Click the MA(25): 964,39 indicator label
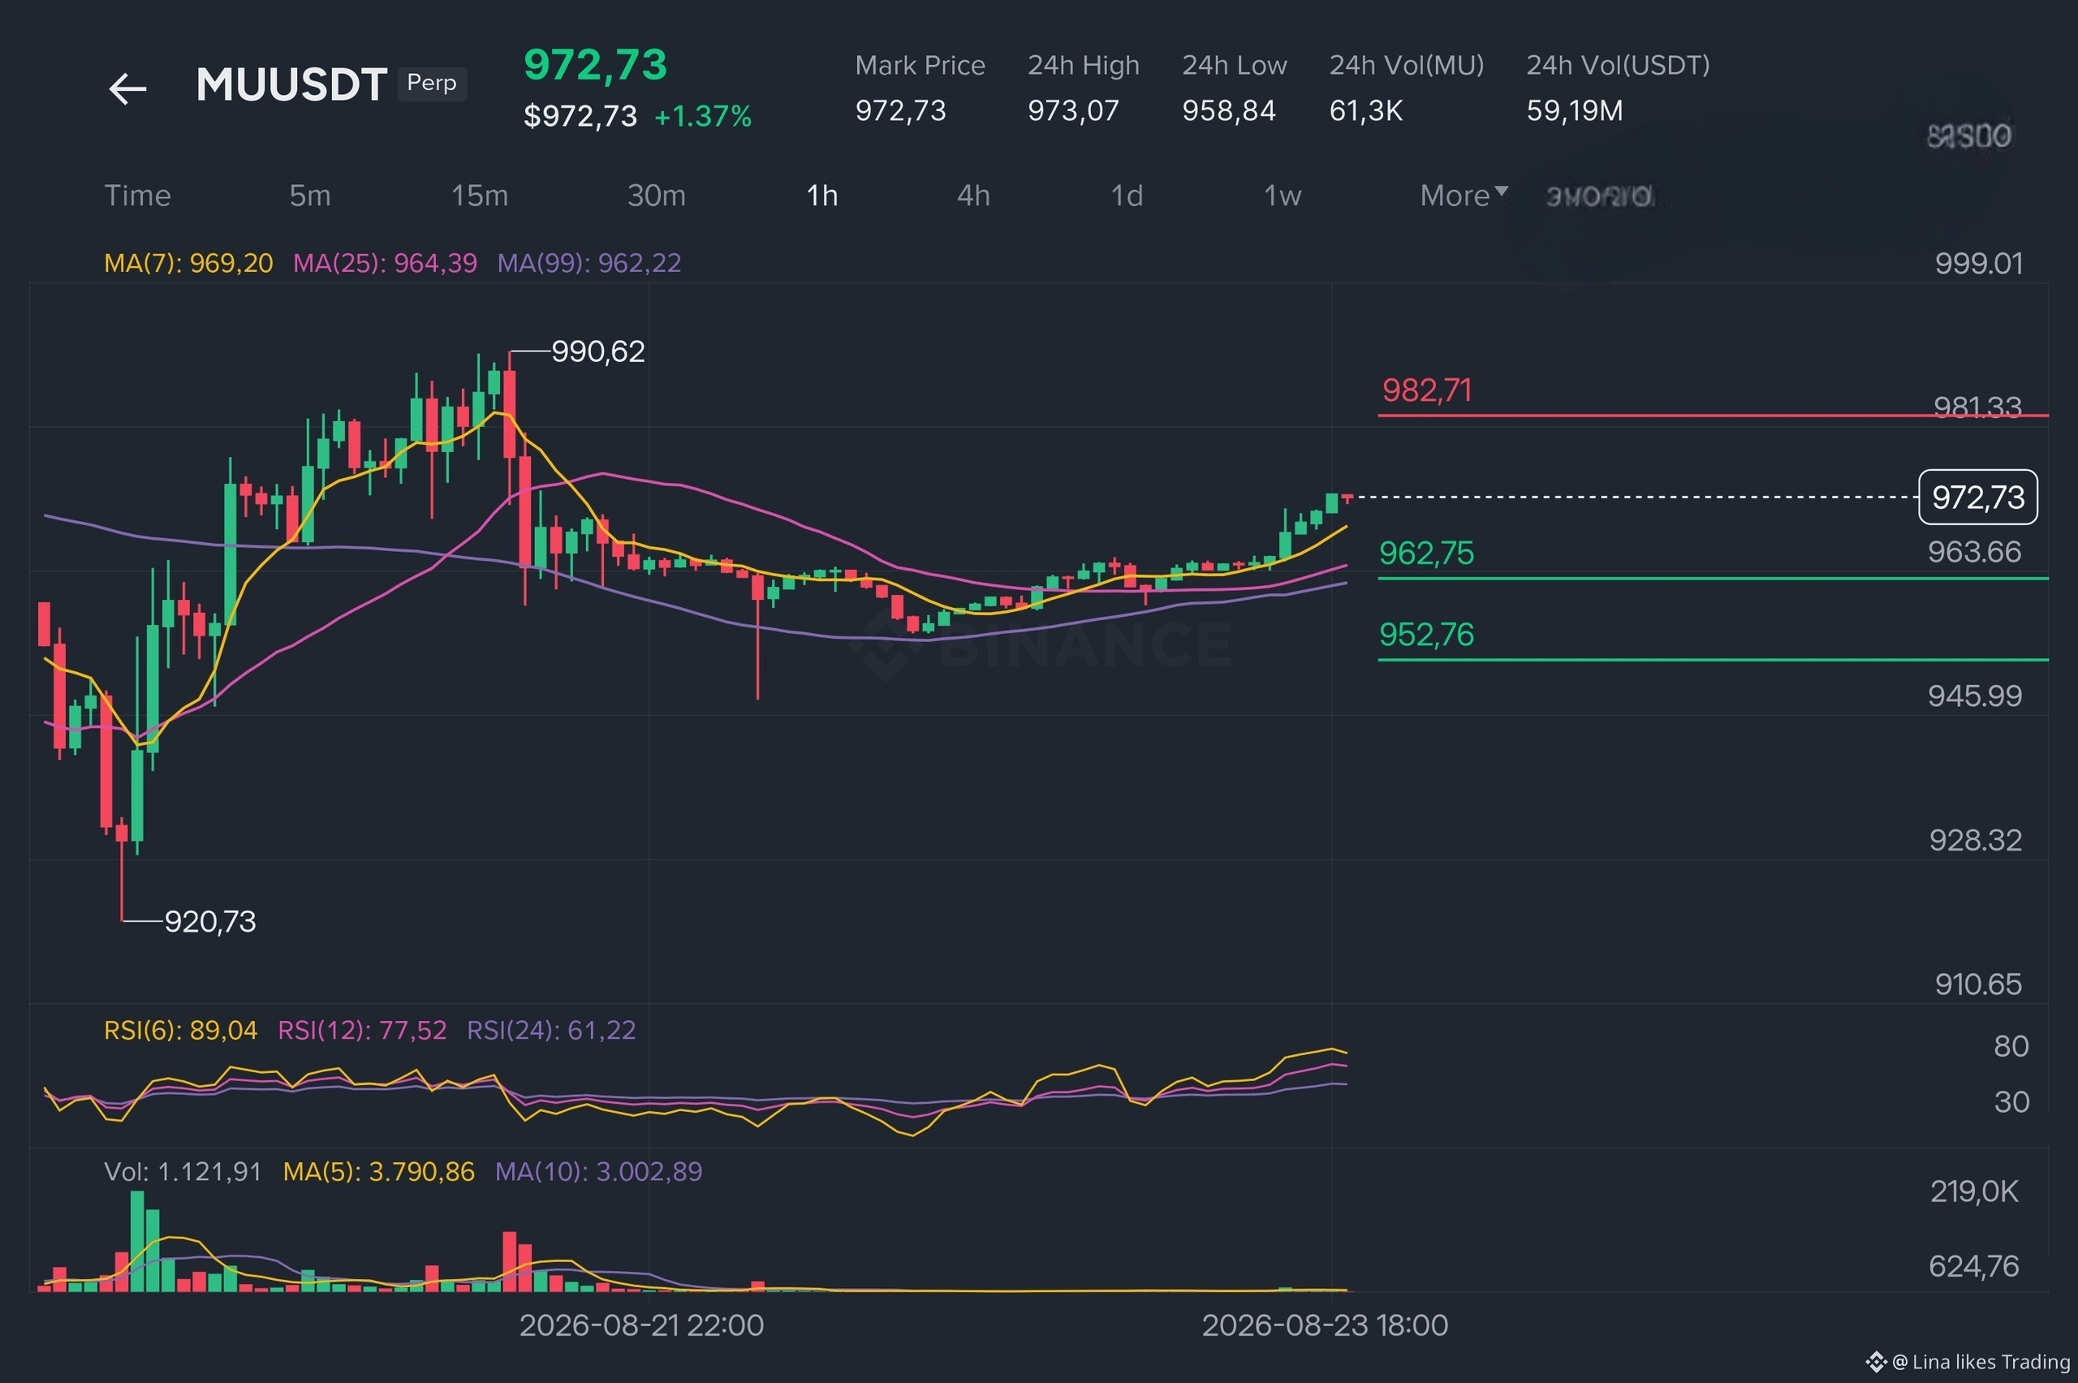2078x1383 pixels. pos(385,263)
